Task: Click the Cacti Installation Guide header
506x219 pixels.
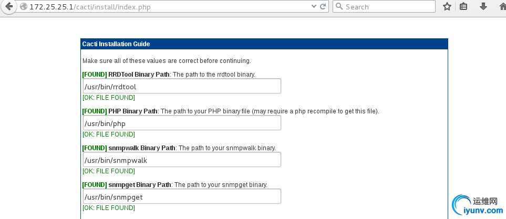Action: coord(116,44)
